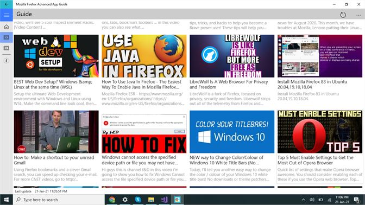
Task: Click the Type here to search box
Action: (x=59, y=200)
